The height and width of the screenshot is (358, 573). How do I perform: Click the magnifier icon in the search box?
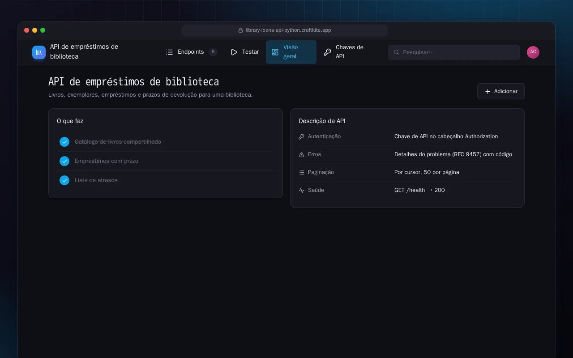tap(396, 52)
